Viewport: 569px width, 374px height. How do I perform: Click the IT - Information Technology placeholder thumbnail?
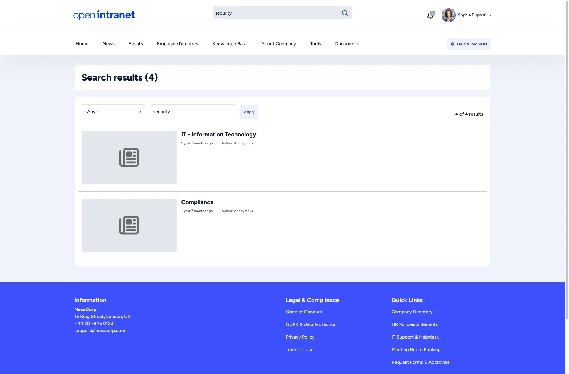coord(129,158)
